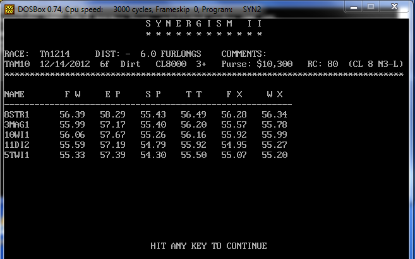Click the Purse: $10,300 value
This screenshot has width=415, height=259.
(257, 64)
